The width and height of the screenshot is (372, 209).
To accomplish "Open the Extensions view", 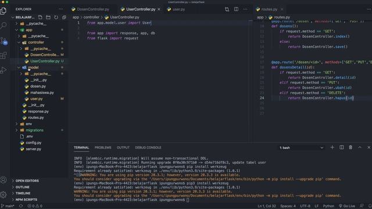I will point(3,56).
